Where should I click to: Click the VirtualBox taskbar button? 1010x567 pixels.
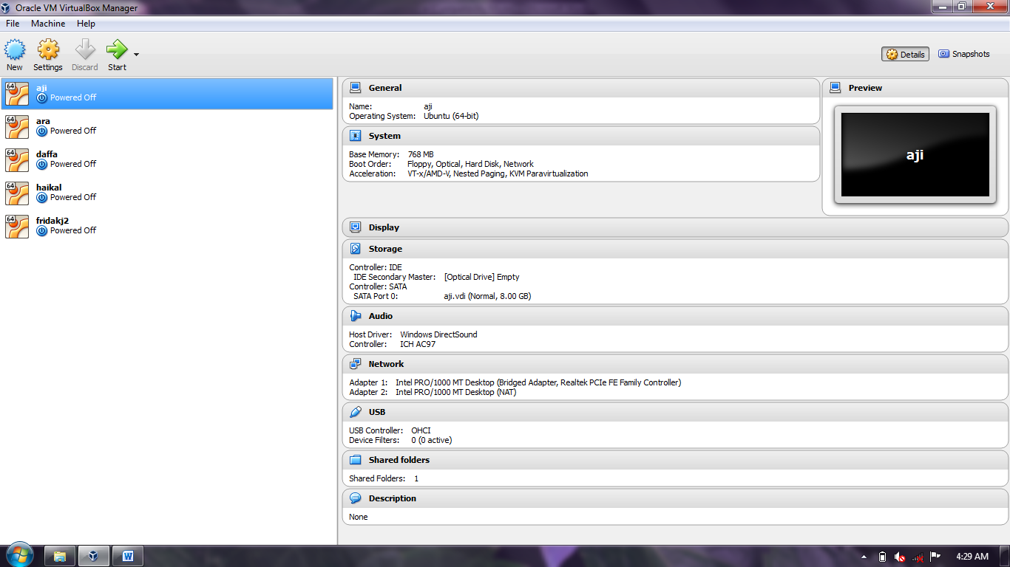94,556
